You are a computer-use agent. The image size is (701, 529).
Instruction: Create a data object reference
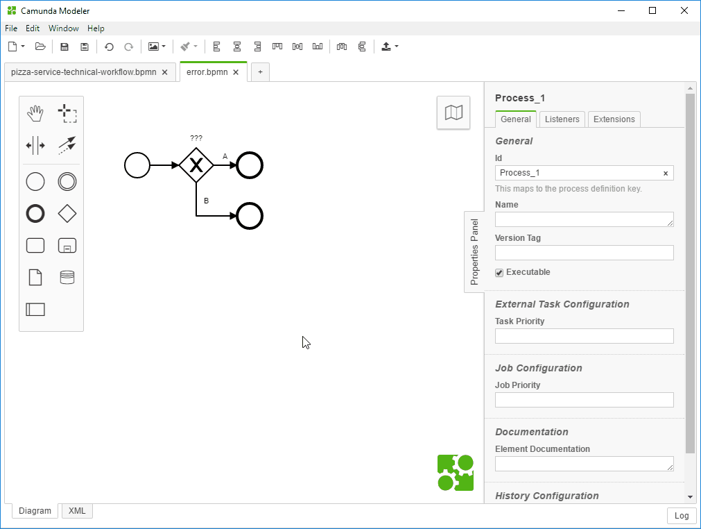35,278
